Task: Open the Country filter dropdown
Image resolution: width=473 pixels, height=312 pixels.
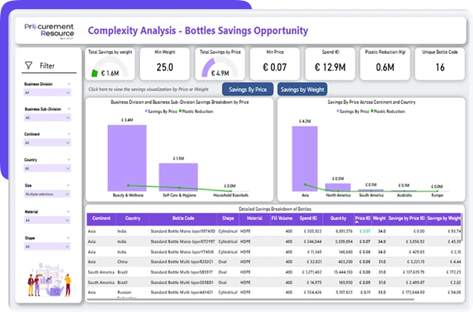Action: pos(46,167)
